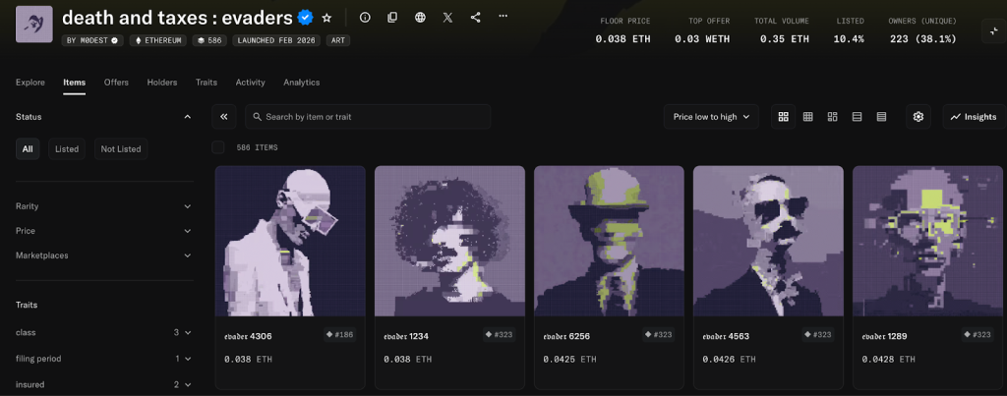The image size is (1007, 396).
Task: Select the Listed status filter
Action: coord(67,149)
